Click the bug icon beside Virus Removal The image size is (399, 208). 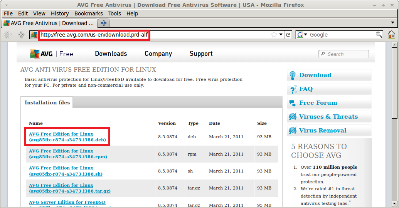[293, 131]
